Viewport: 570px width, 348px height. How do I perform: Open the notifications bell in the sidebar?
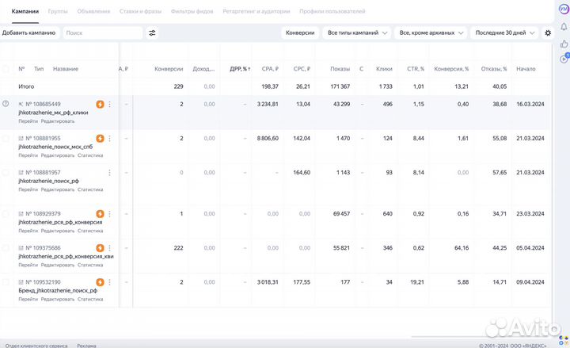coord(563,25)
